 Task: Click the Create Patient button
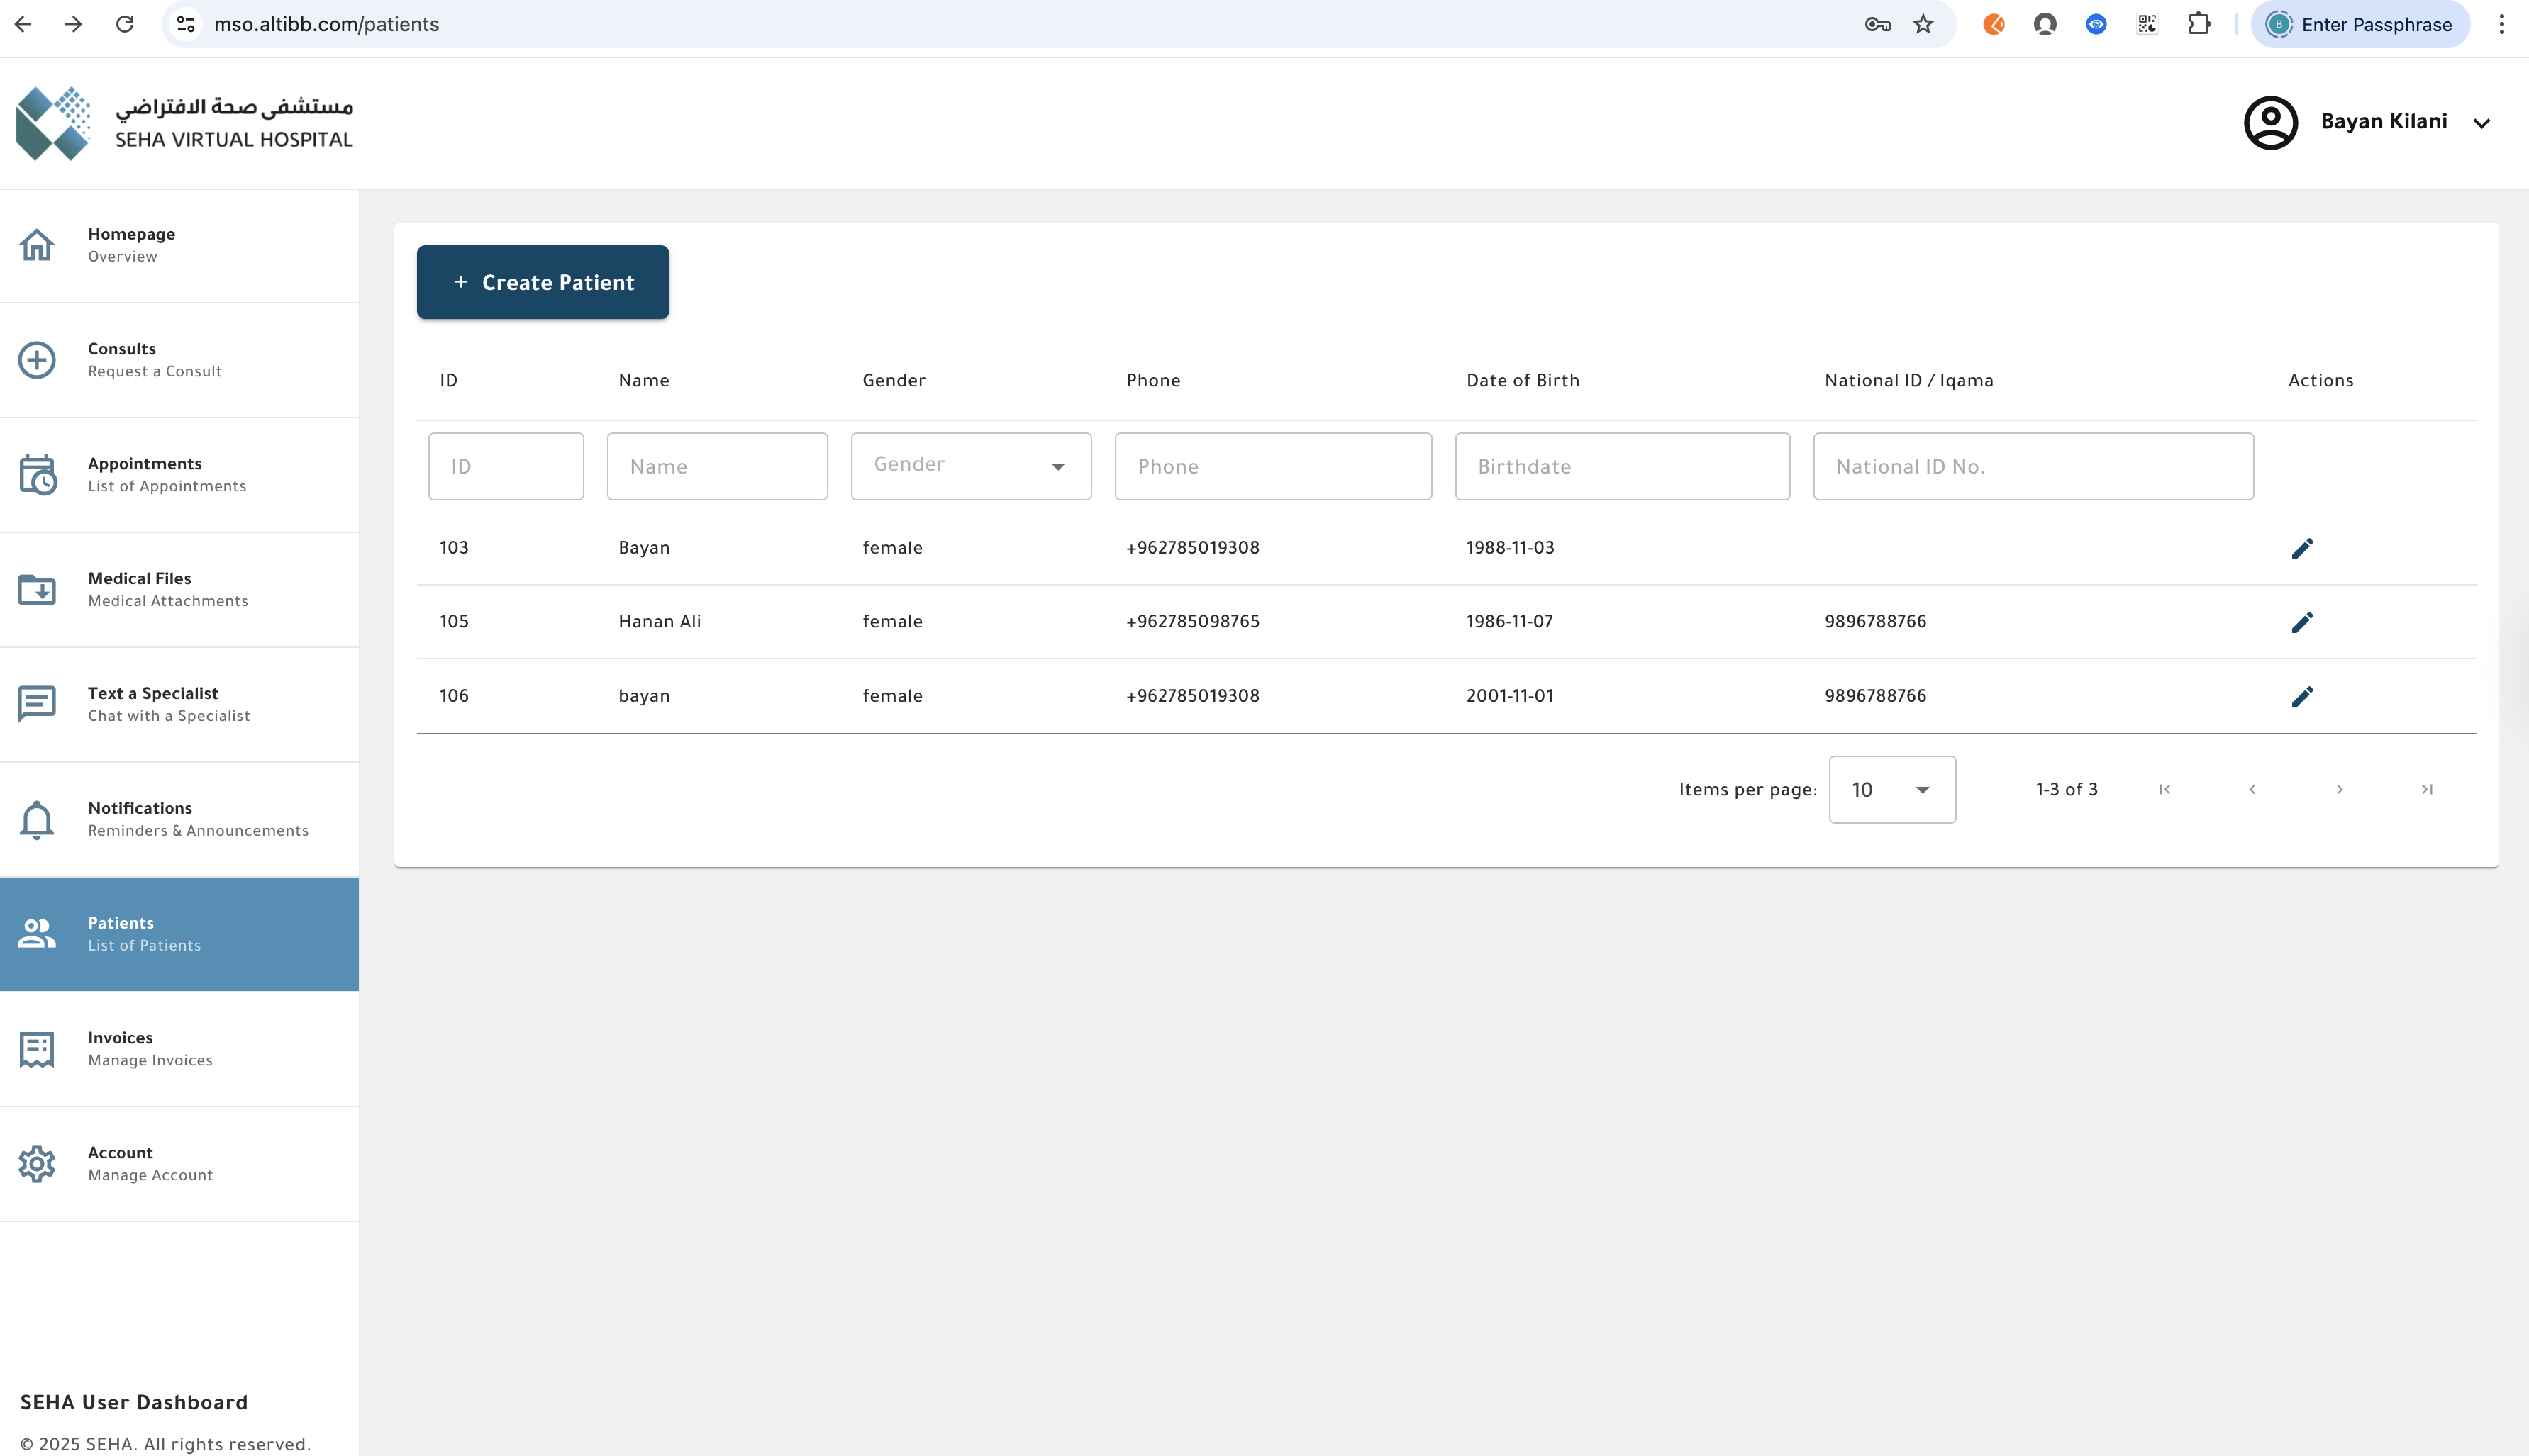(543, 282)
